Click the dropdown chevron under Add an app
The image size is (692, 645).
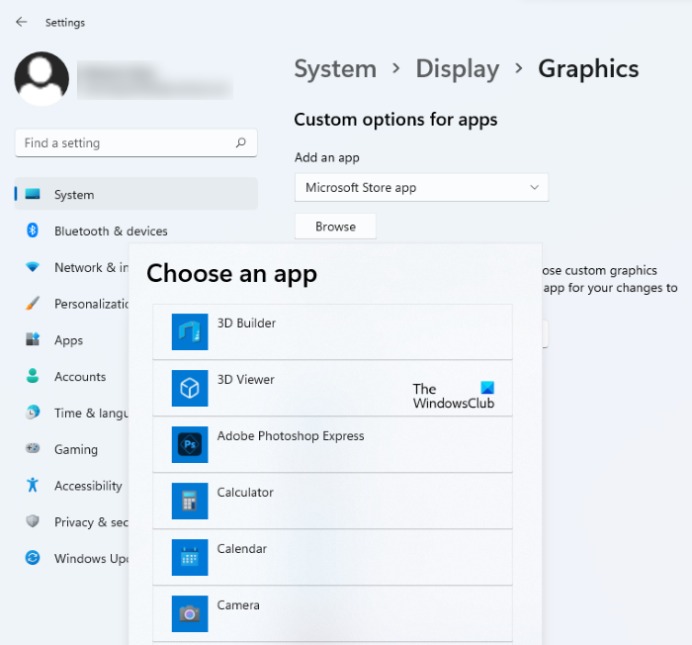coord(534,187)
